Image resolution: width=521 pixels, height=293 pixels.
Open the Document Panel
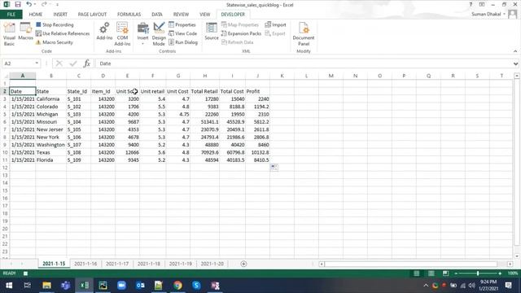(304, 34)
